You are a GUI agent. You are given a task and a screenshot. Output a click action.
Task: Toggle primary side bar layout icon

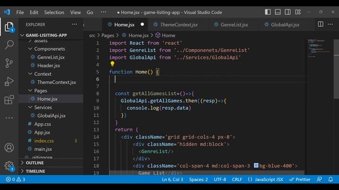tap(267, 12)
